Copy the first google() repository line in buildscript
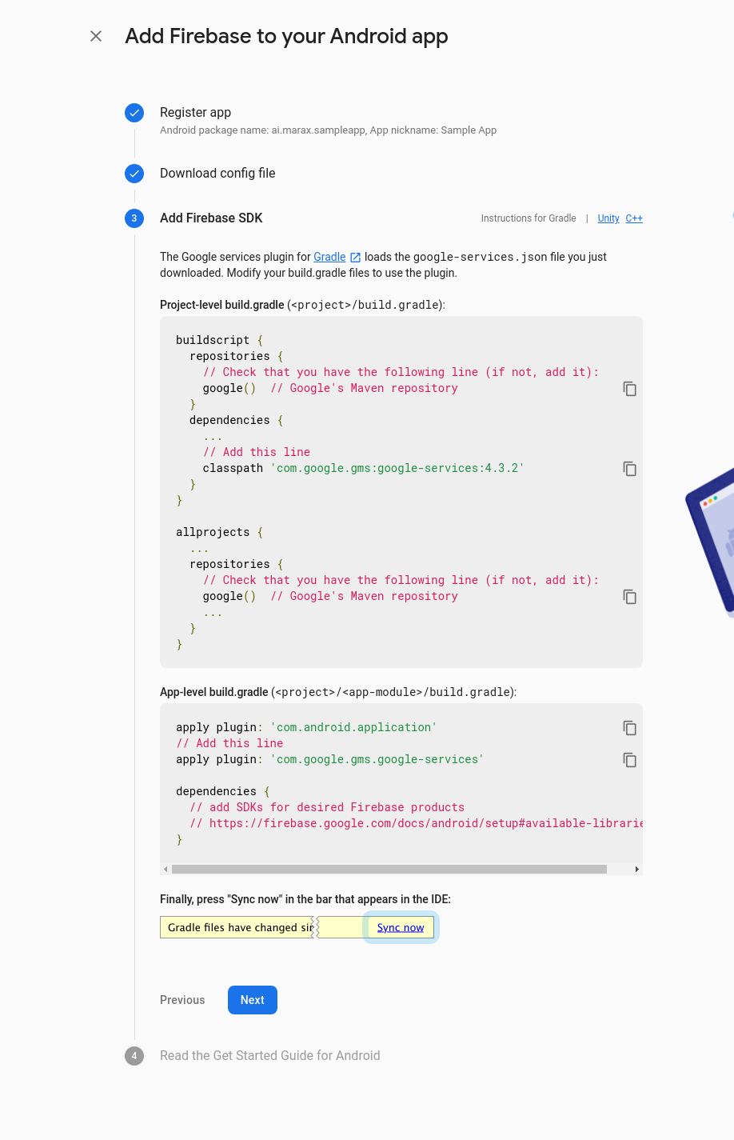 (630, 389)
